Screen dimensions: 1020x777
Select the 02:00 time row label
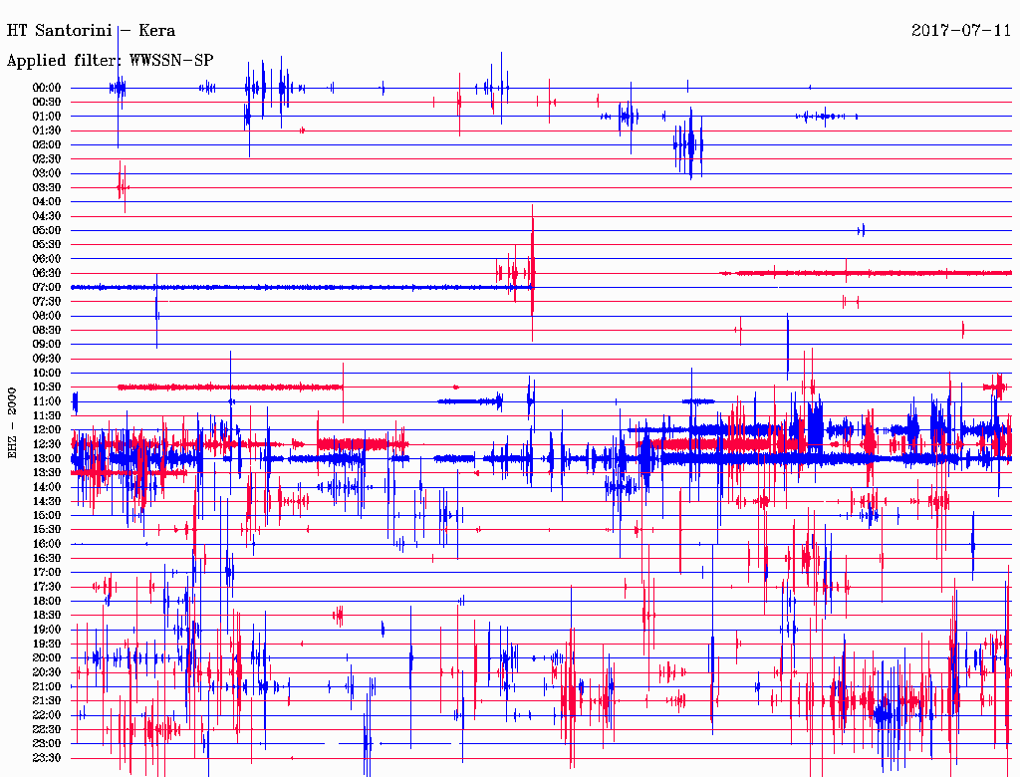47,145
